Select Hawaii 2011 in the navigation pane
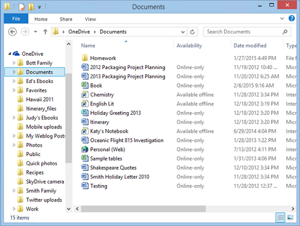Viewport: 300px width, 226px height. point(39,99)
